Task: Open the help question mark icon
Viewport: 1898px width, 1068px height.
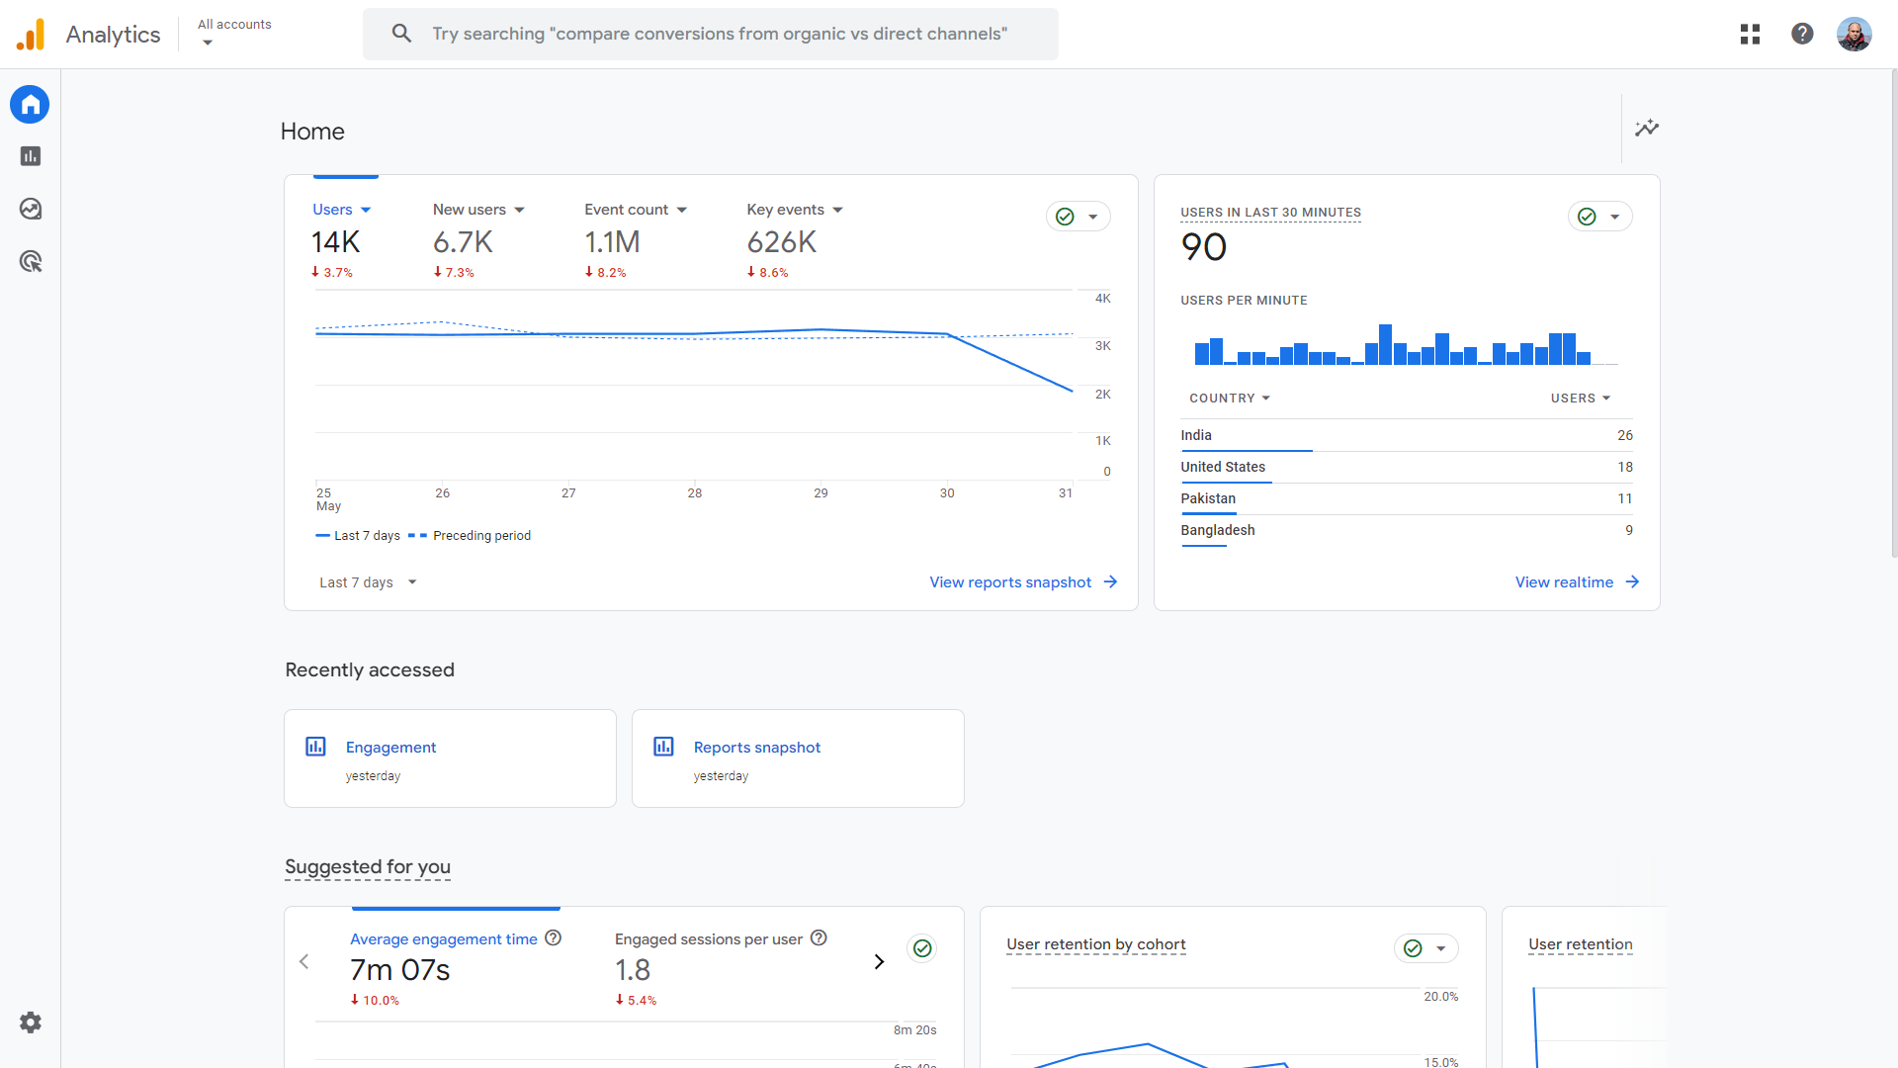Action: click(1802, 35)
